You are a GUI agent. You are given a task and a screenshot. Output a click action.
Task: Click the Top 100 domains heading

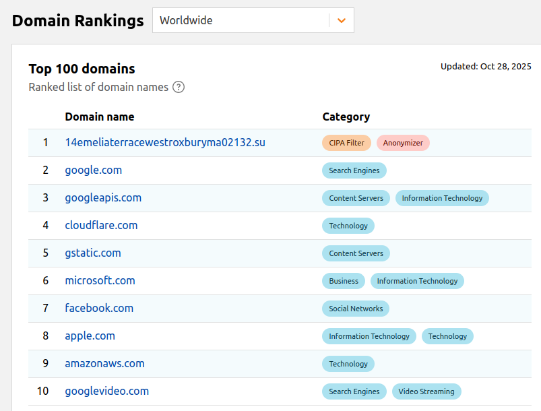pos(82,69)
